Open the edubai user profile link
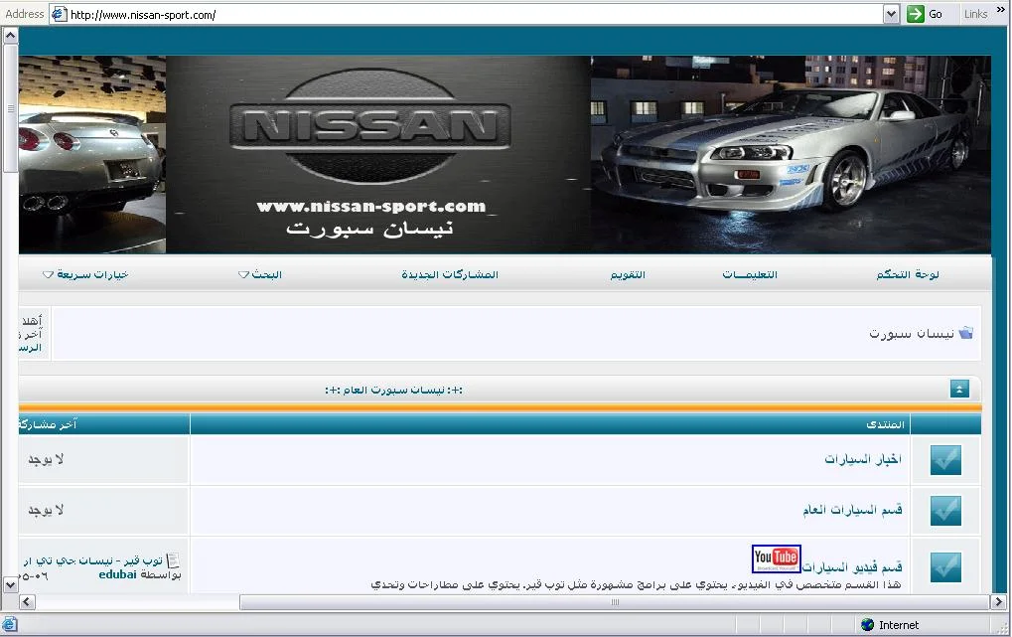Image resolution: width=1012 pixels, height=637 pixels. [x=117, y=574]
